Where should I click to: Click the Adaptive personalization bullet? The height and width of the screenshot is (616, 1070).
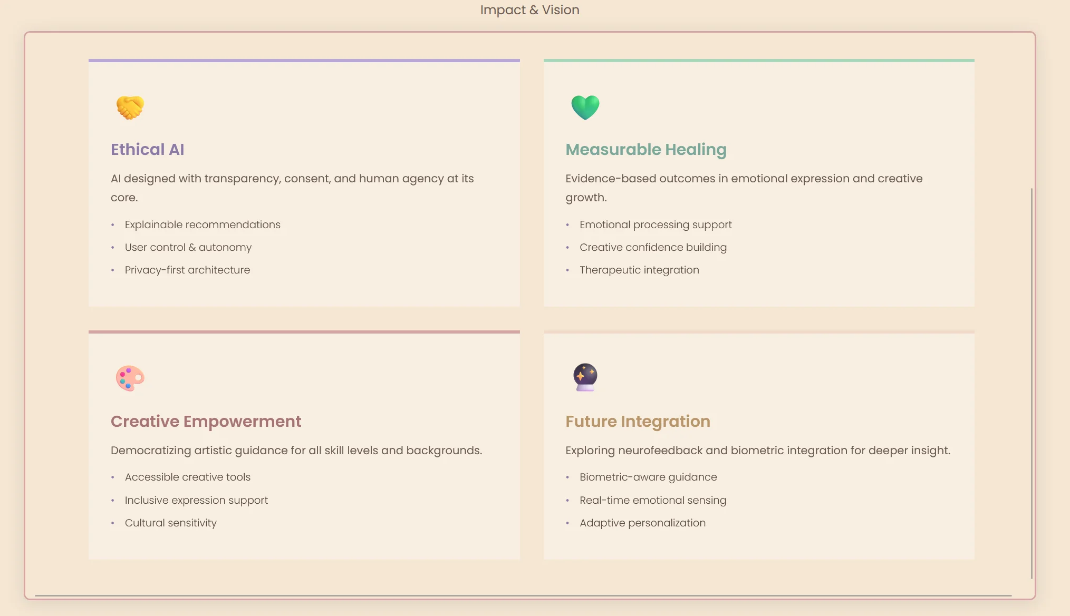coord(642,523)
